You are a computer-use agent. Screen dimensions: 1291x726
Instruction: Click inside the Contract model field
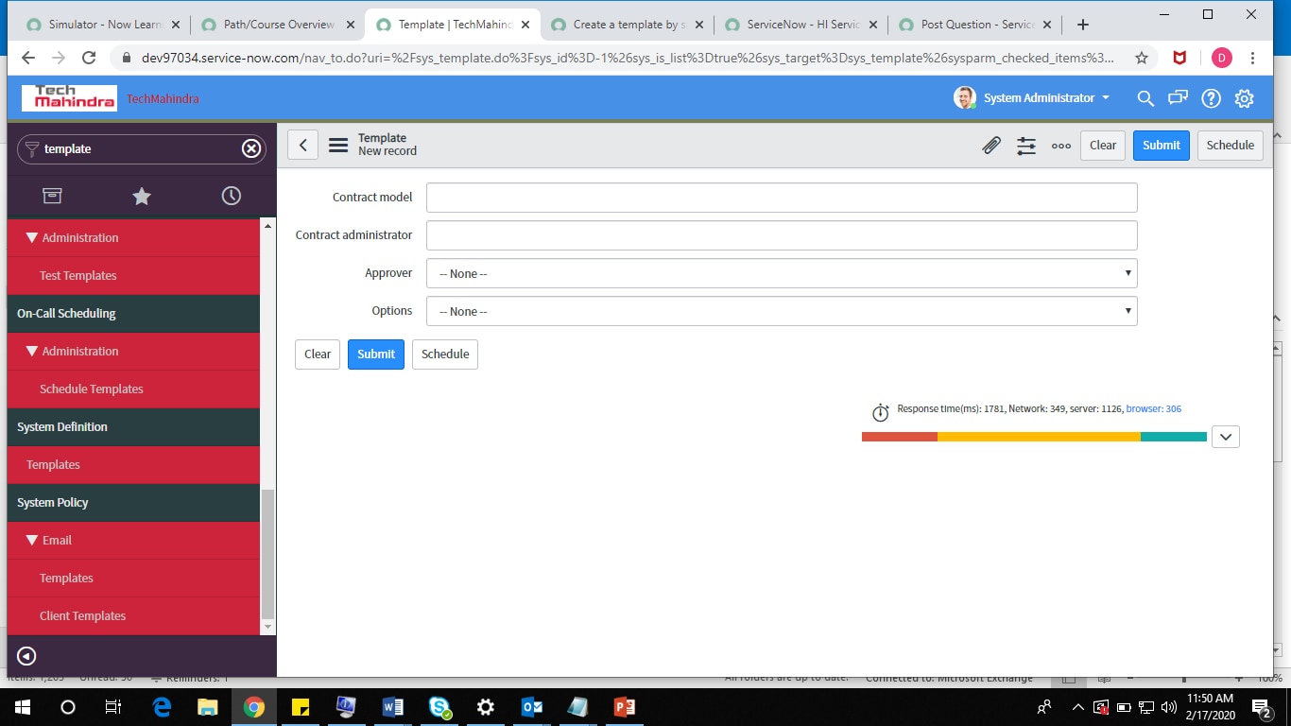tap(781, 197)
